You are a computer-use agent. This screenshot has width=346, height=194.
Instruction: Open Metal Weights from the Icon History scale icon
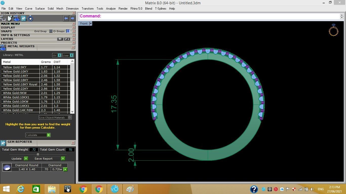[x=16, y=18]
